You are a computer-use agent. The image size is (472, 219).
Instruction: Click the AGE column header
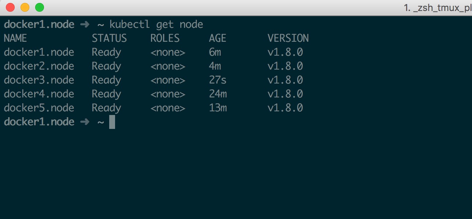218,38
